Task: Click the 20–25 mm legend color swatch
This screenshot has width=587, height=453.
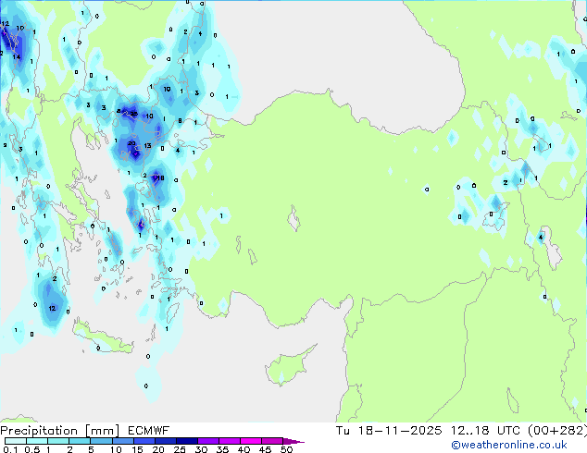Action: tap(166, 441)
